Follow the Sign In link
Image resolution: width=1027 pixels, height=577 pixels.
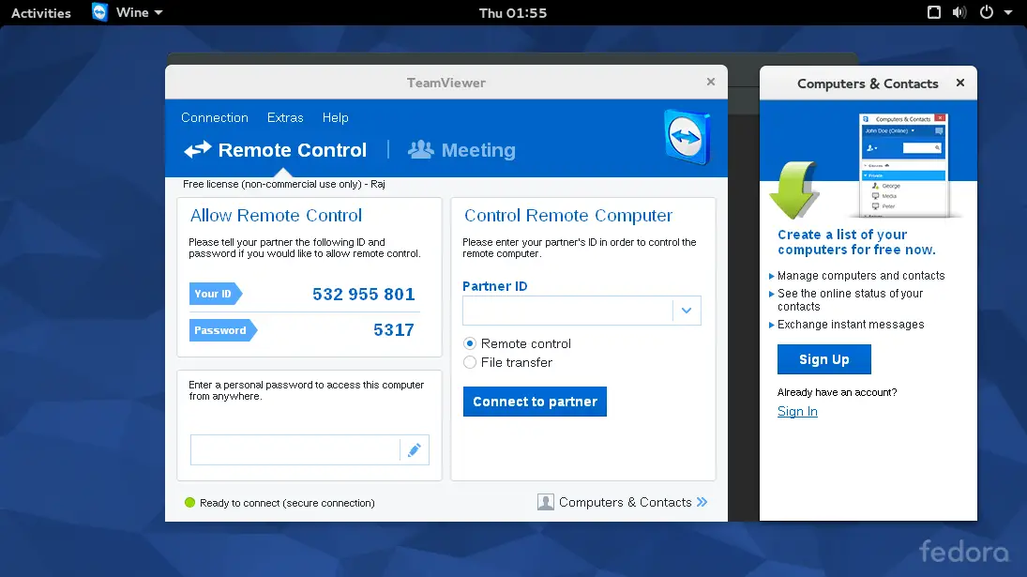click(x=797, y=411)
